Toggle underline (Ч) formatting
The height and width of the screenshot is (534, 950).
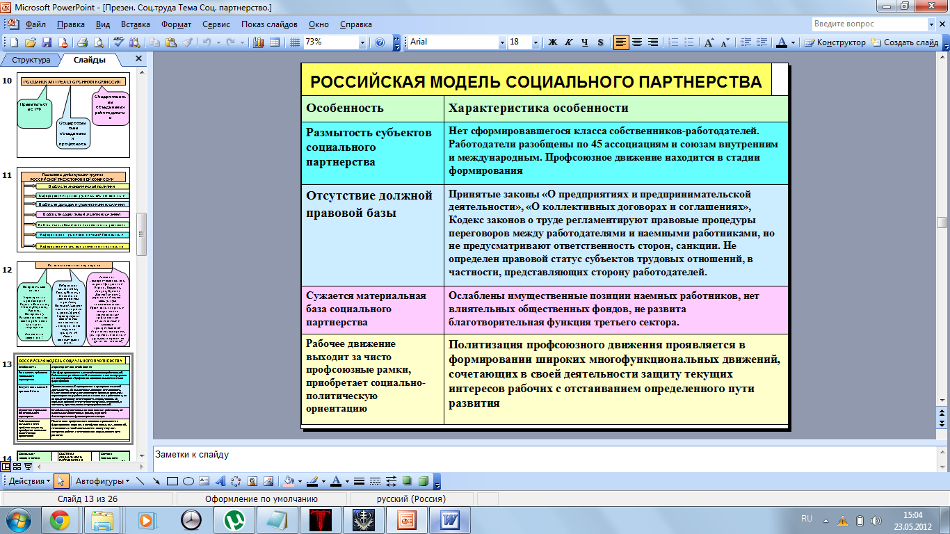[585, 42]
